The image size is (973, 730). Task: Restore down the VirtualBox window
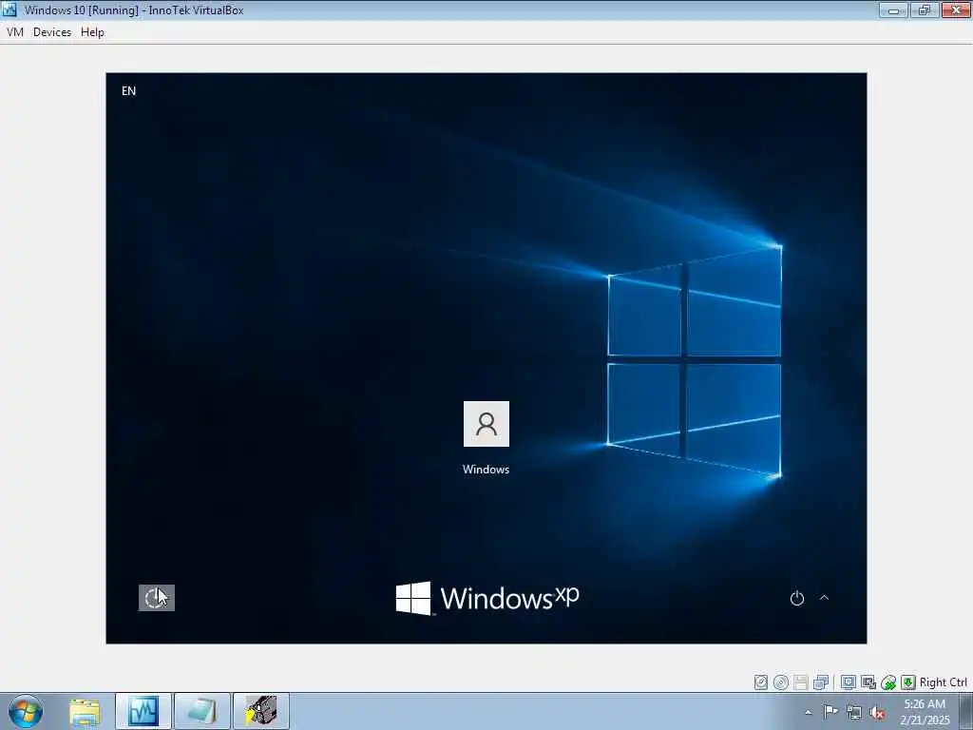pyautogui.click(x=925, y=10)
